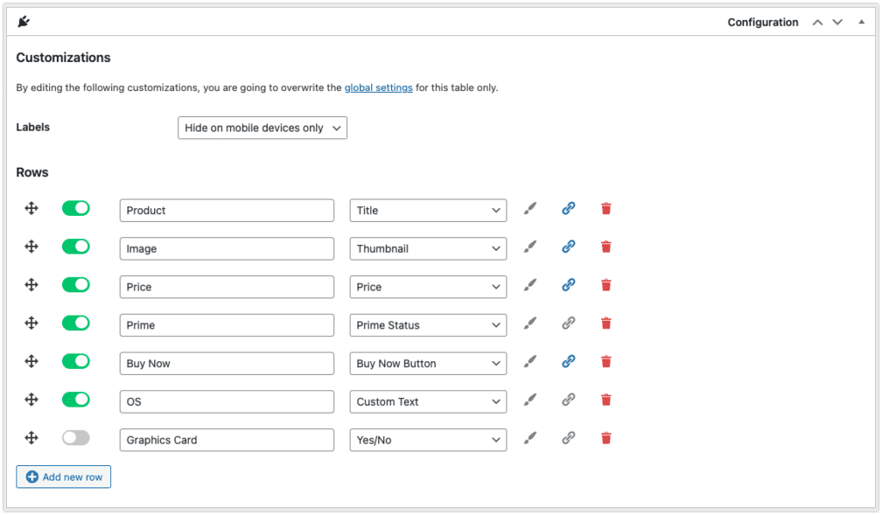Click the grey link icon for Prime row
The width and height of the screenshot is (882, 515).
click(568, 323)
